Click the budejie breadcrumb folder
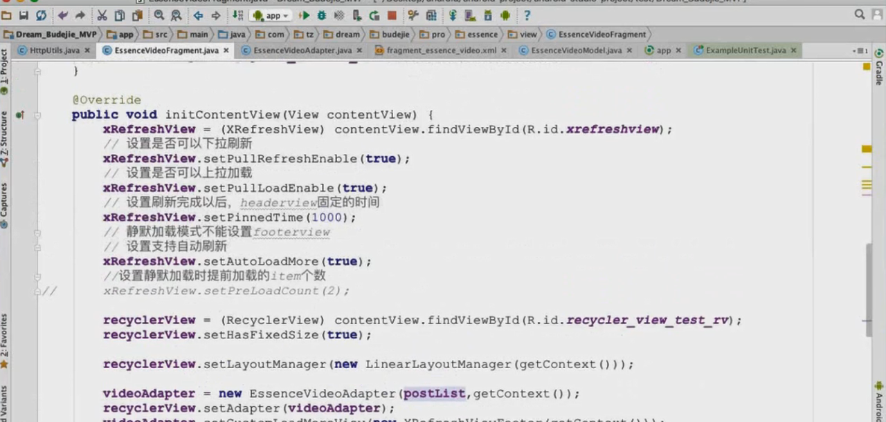The image size is (886, 422). (389, 34)
